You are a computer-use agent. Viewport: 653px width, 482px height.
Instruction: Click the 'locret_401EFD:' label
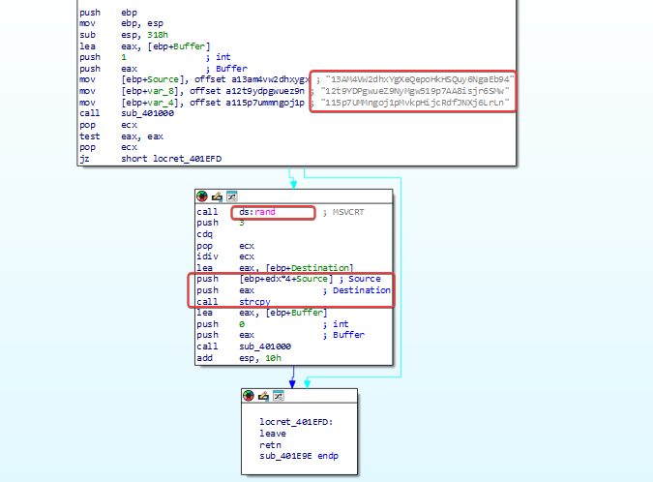296,422
